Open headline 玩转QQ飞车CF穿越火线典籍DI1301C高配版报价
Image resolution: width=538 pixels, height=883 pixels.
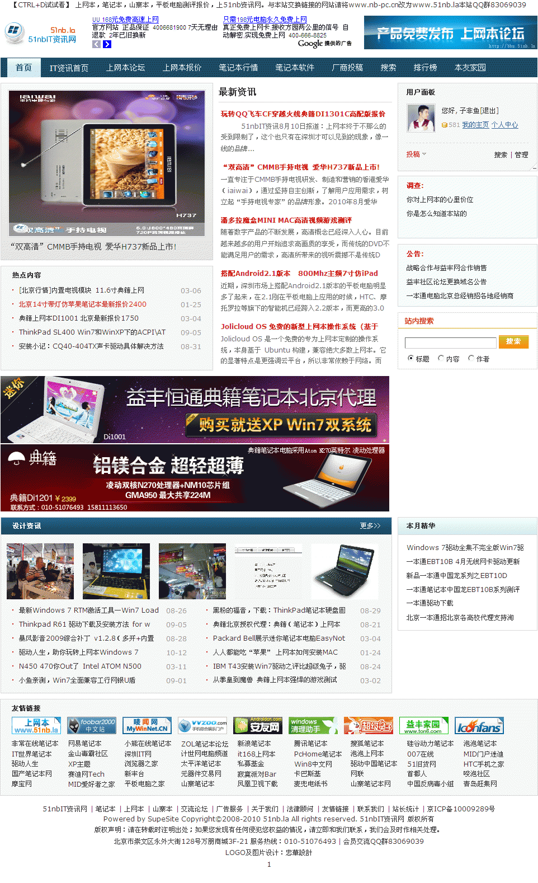[x=303, y=114]
